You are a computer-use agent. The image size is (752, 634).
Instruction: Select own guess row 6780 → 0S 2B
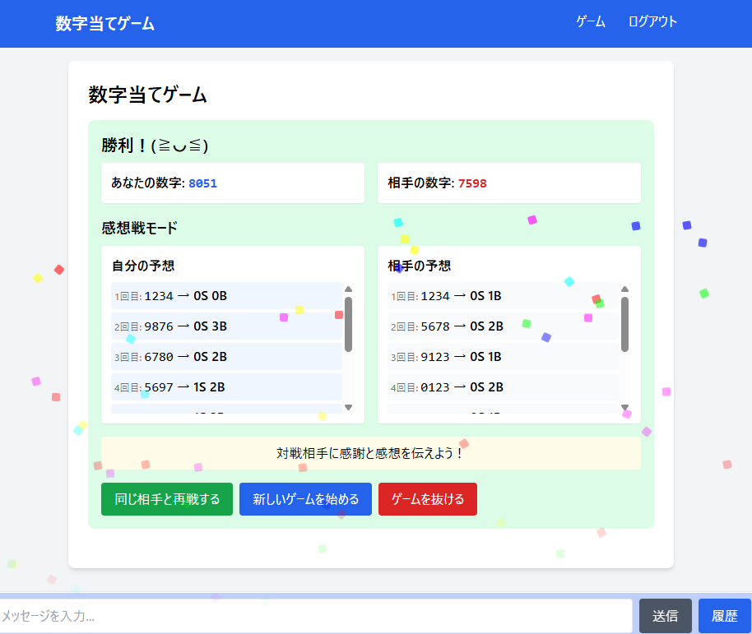tap(226, 357)
